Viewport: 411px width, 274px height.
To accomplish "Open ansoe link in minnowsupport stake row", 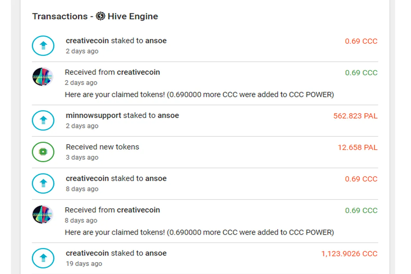I will (x=168, y=115).
